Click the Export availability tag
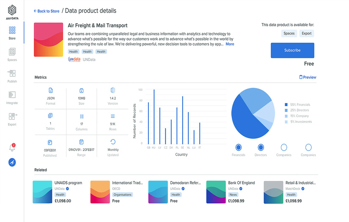349x222 pixels. (x=307, y=33)
